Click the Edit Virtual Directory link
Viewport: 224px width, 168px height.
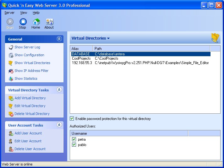point(30,106)
